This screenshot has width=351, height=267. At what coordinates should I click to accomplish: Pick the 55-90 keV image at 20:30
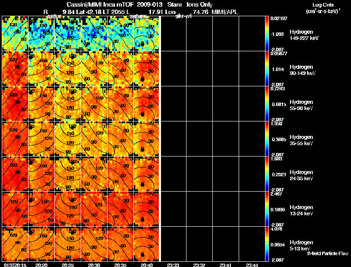[x=94, y=104]
